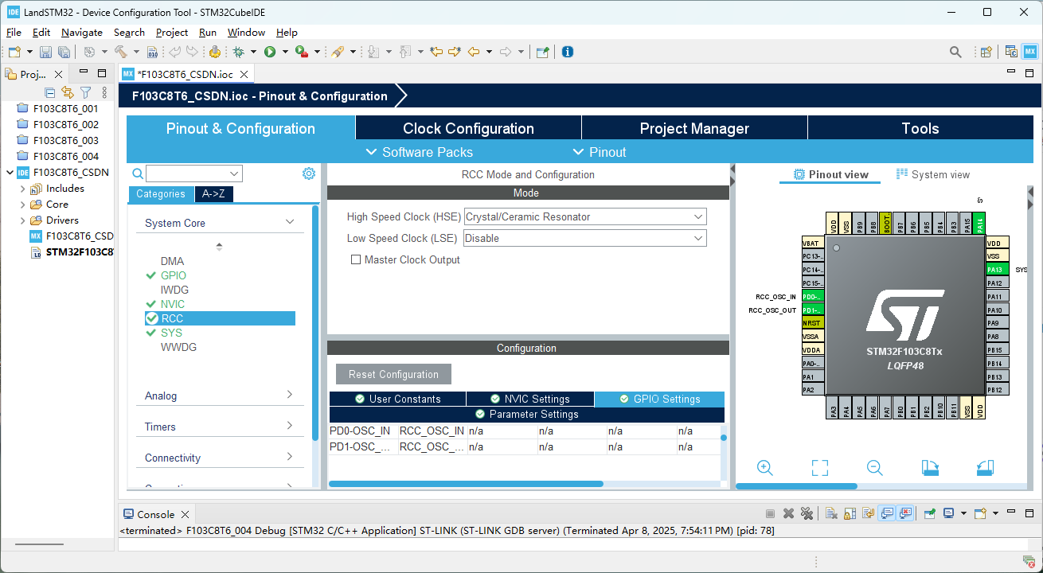Open Pinout dropdown menu

click(600, 152)
